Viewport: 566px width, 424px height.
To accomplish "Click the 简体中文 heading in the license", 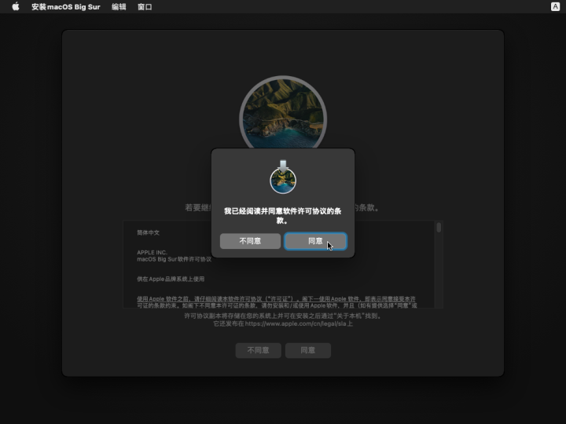I will click(x=149, y=232).
